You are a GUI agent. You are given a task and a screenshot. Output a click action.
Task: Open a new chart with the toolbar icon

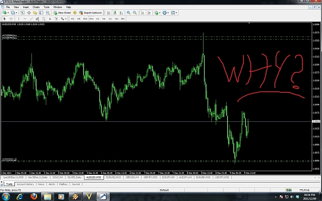coord(4,13)
